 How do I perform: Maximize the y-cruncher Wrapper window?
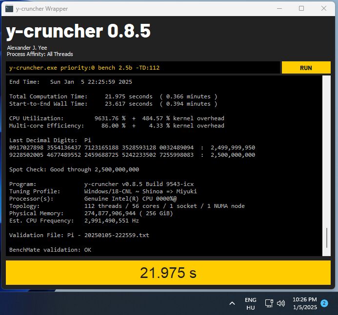(301, 9)
